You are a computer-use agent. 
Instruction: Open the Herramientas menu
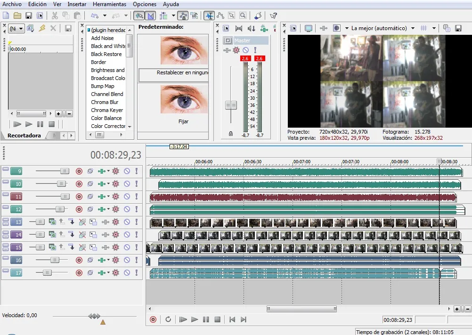point(109,4)
